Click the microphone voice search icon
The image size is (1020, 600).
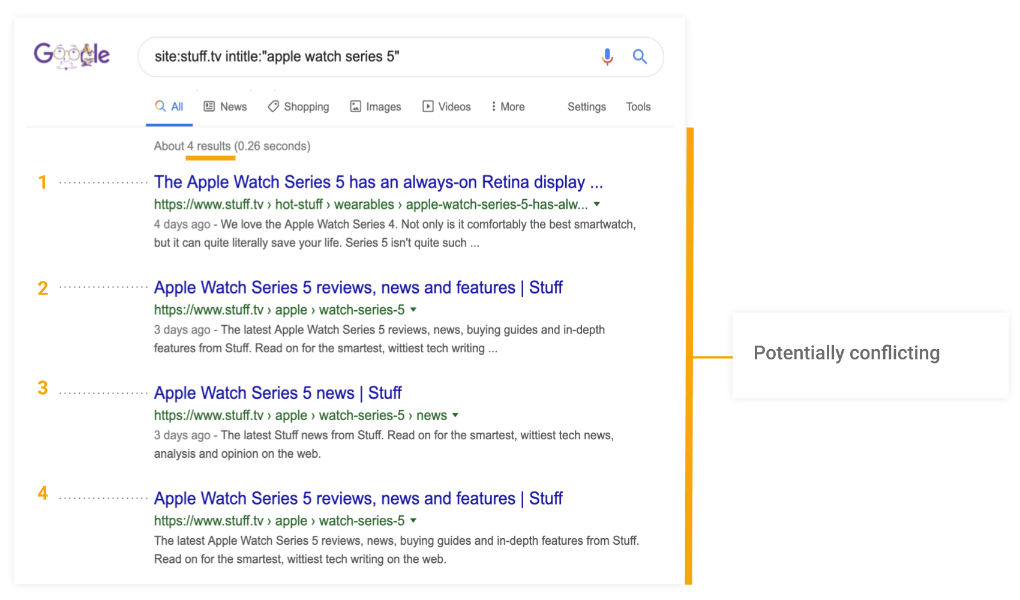607,56
